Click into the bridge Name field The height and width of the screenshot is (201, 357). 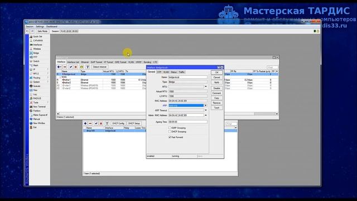(188, 77)
